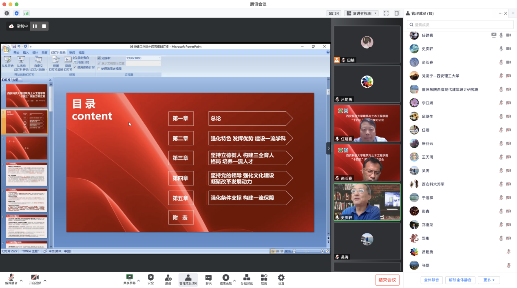This screenshot has width=517, height=288.
Task: Click 录制旁白 in PowerPoint ribbon
Action: [81, 58]
